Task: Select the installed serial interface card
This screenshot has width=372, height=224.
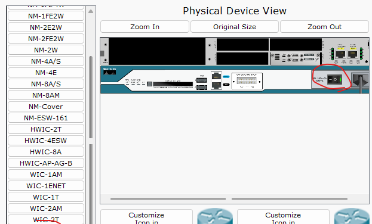Action: [x=296, y=58]
